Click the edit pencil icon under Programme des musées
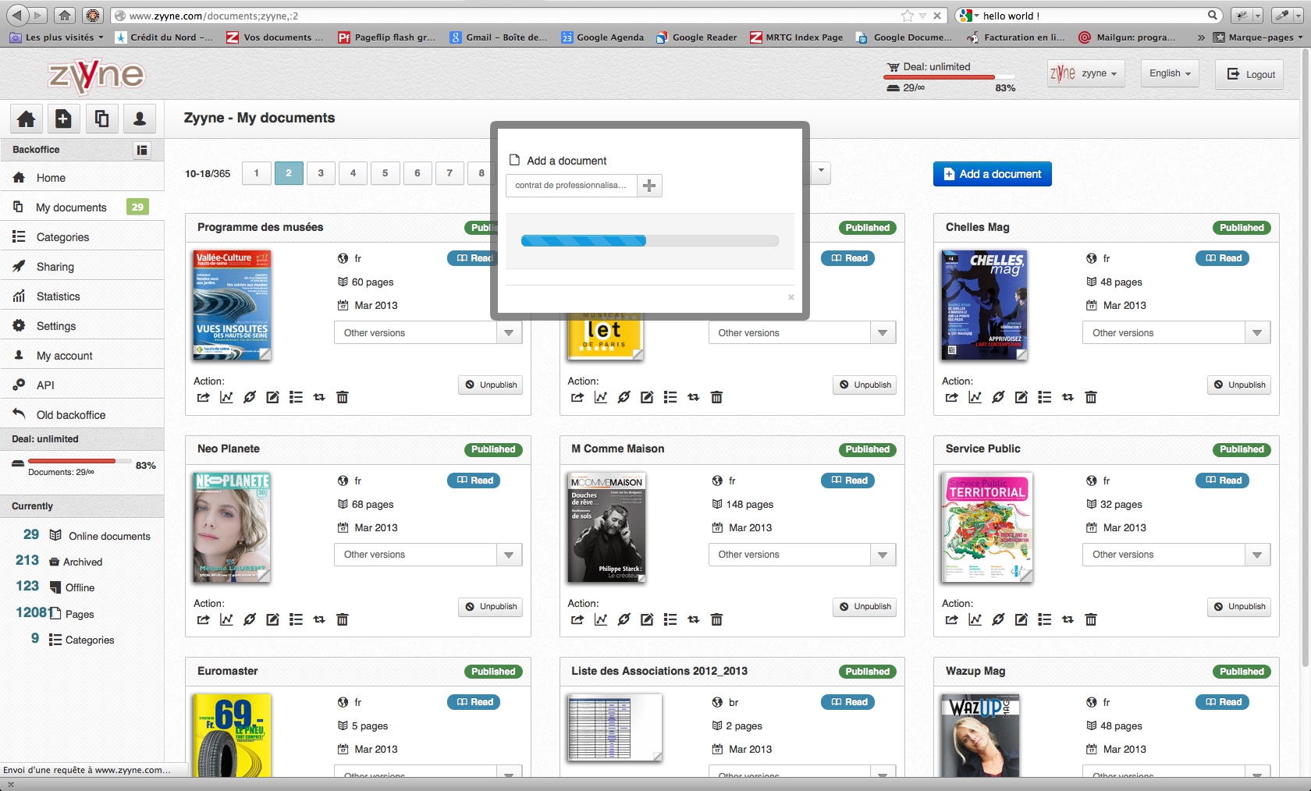 click(272, 397)
